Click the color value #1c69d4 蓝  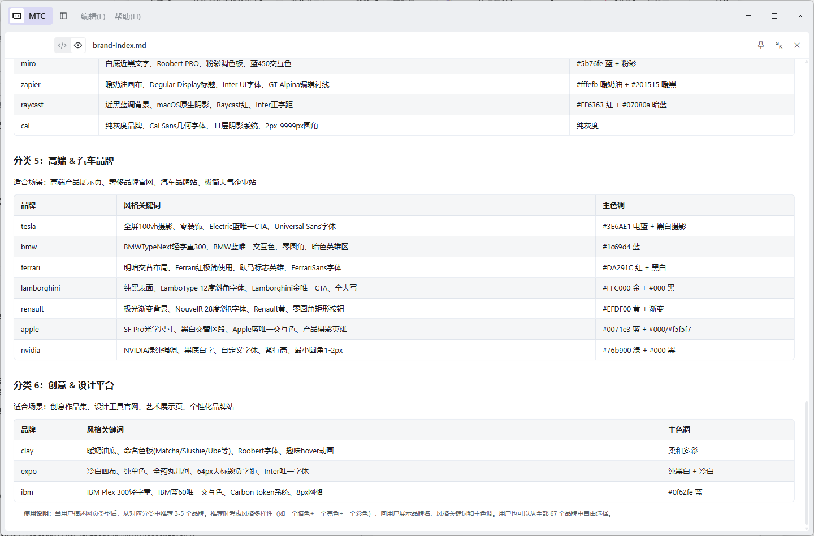click(x=621, y=247)
